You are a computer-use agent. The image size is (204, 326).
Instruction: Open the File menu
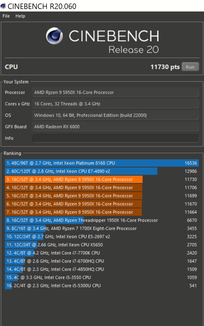pyautogui.click(x=6, y=16)
